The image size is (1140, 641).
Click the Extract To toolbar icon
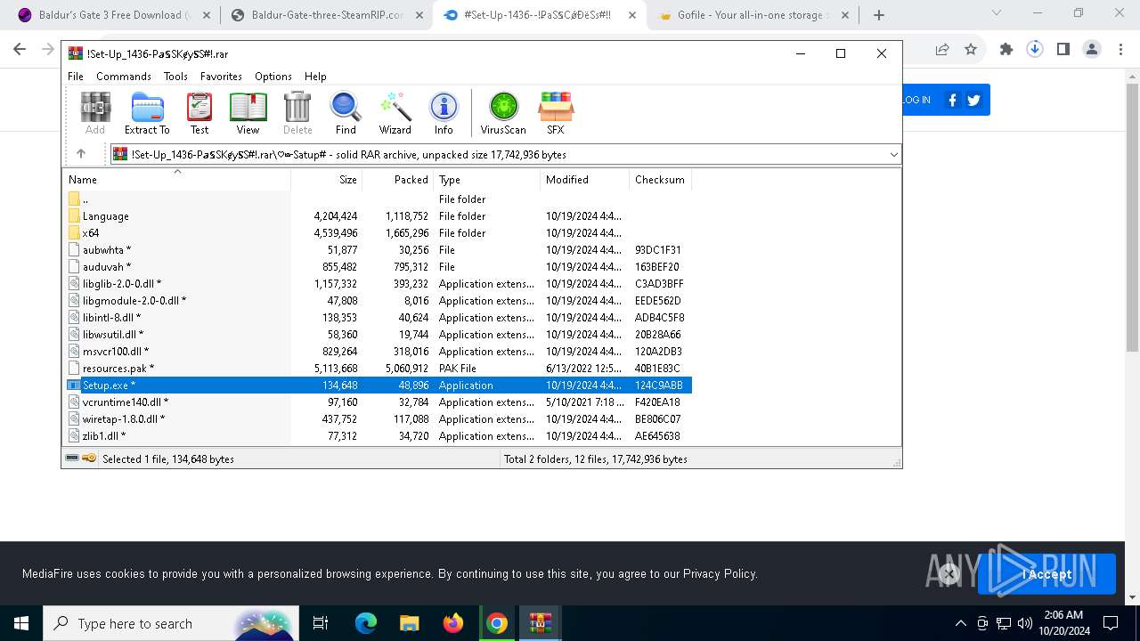pos(147,113)
